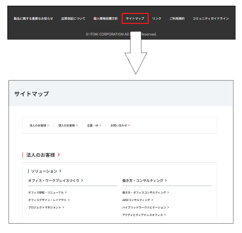
Task: Open 製品に関する重要なお知らせ footer link
Action: point(33,19)
